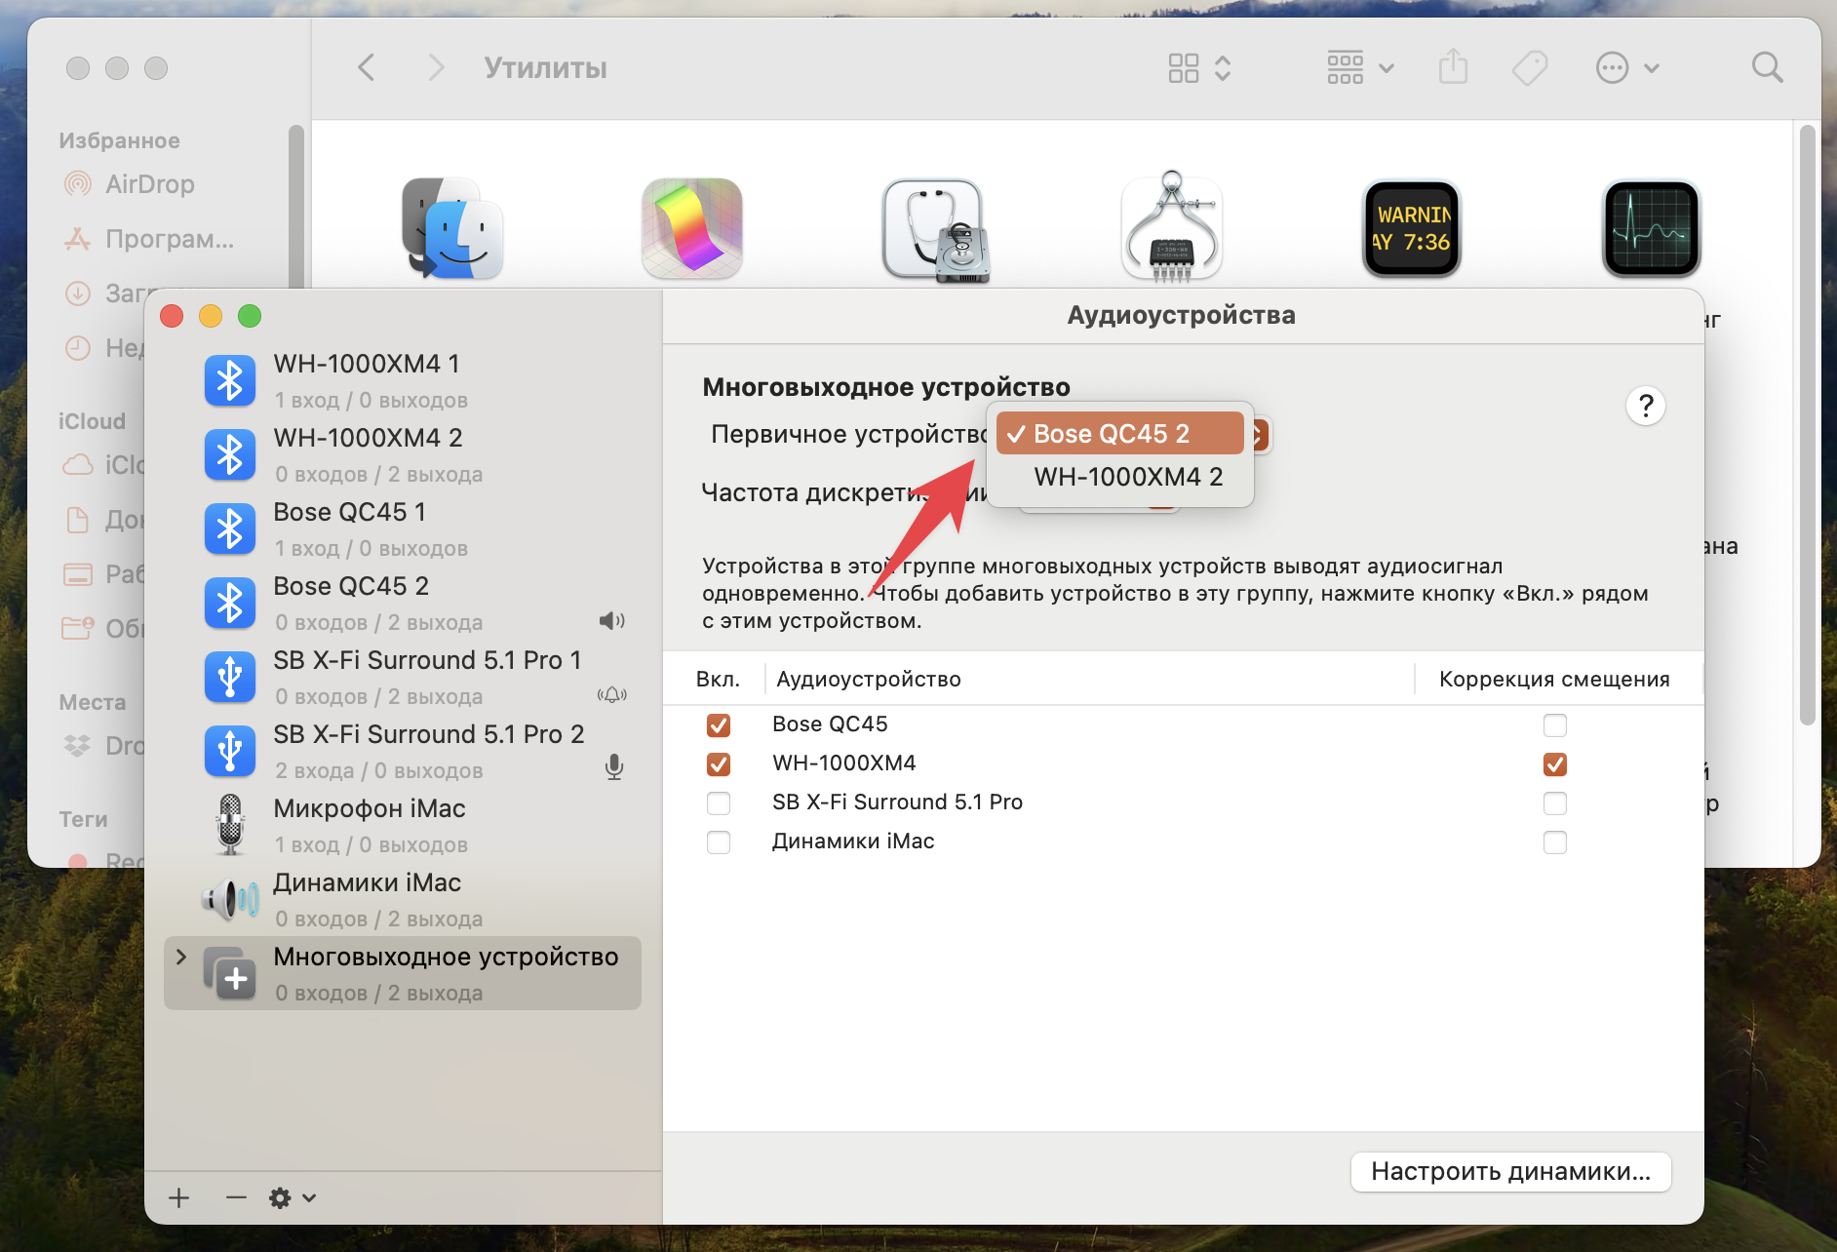Click the Настроить динамики button

(1510, 1171)
